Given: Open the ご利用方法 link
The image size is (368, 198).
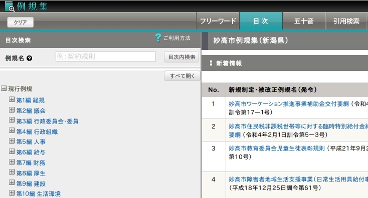Looking at the screenshot, I should (177, 38).
